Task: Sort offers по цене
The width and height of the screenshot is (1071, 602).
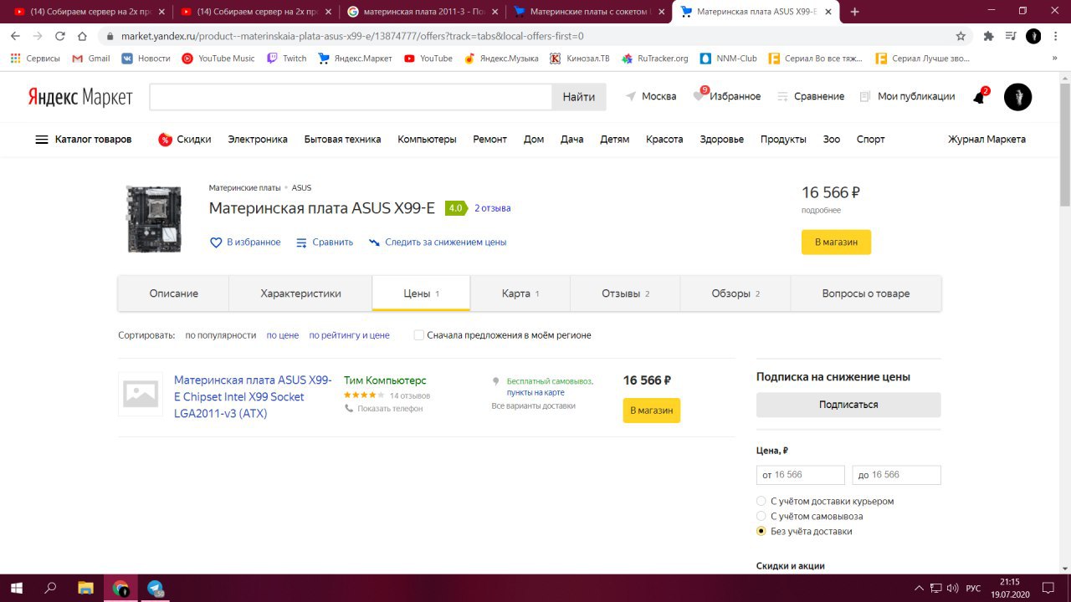Action: (283, 335)
